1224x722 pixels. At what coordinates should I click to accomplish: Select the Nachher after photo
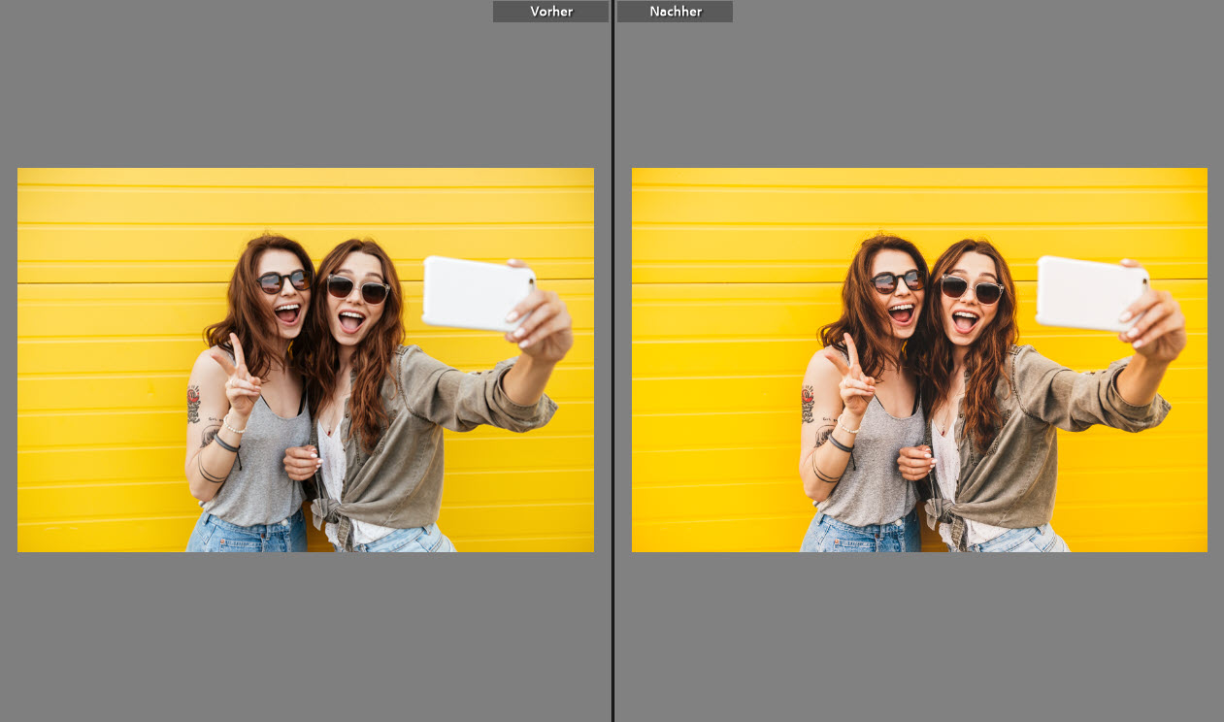pyautogui.click(x=919, y=360)
